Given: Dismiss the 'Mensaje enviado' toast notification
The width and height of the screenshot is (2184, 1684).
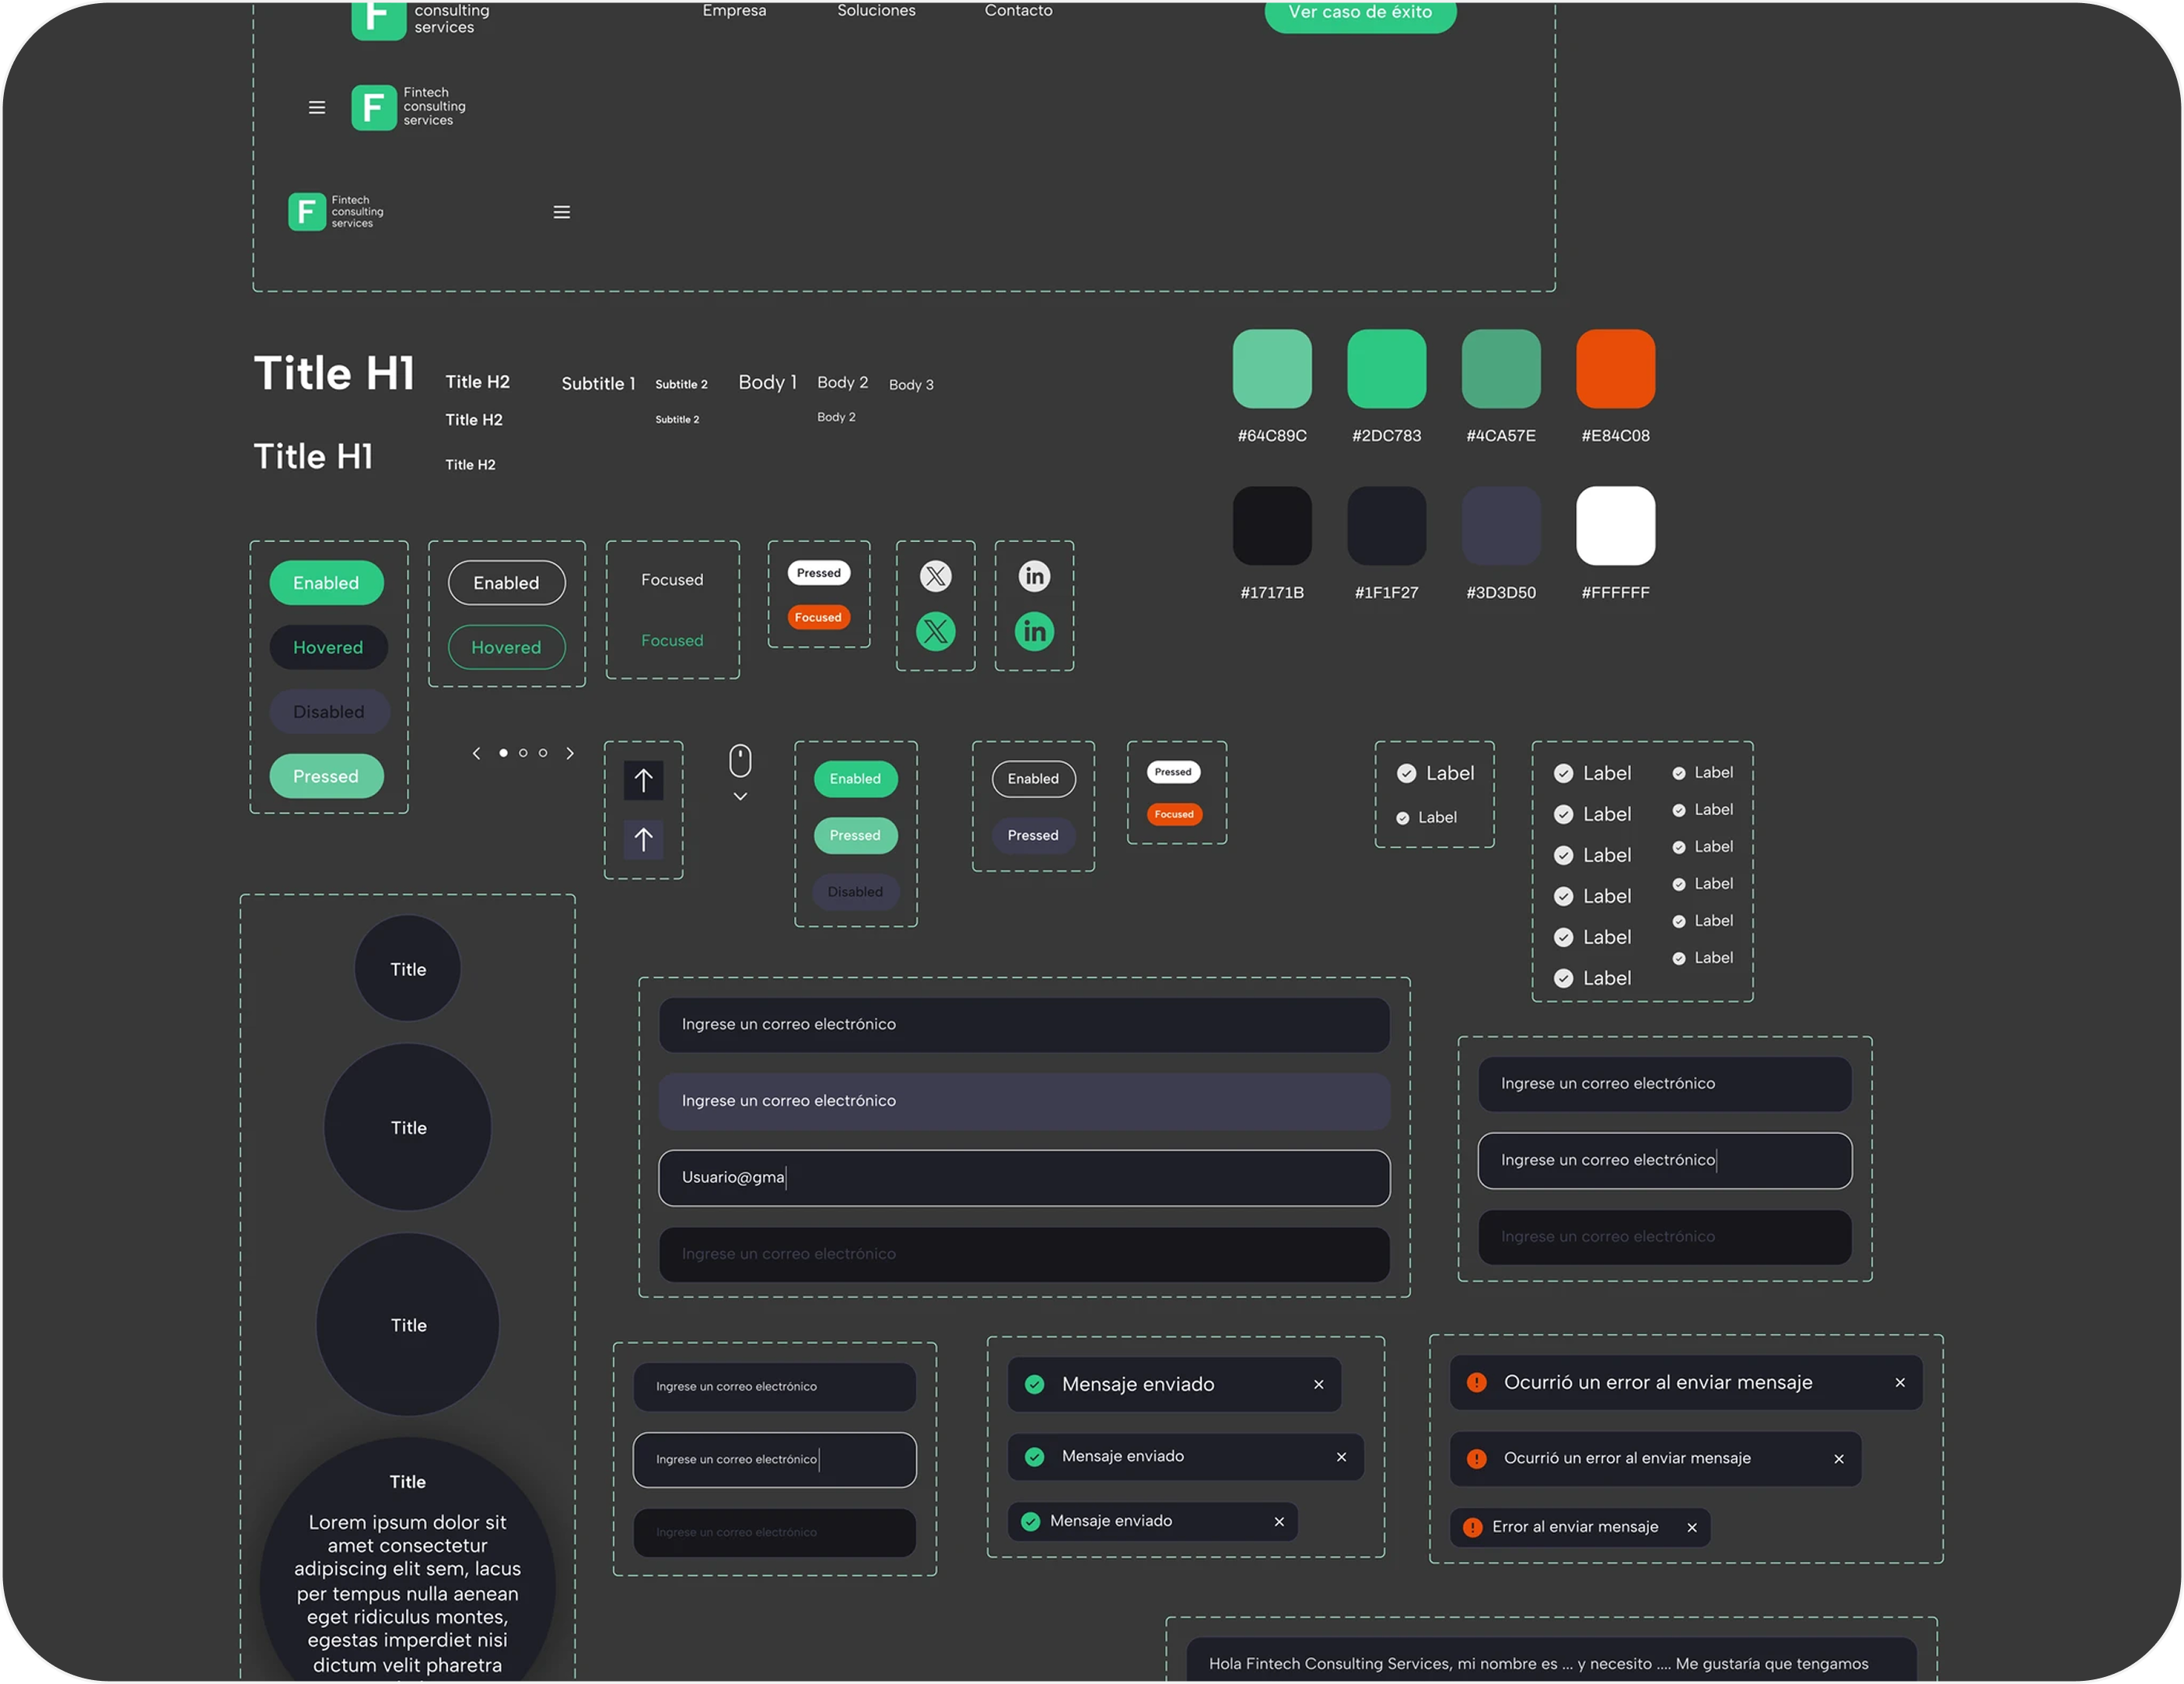Looking at the screenshot, I should point(1318,1385).
